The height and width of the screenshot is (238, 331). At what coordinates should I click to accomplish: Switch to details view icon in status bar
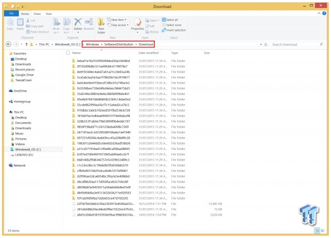(317, 231)
